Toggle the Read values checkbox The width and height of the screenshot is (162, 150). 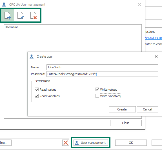(x=37, y=89)
